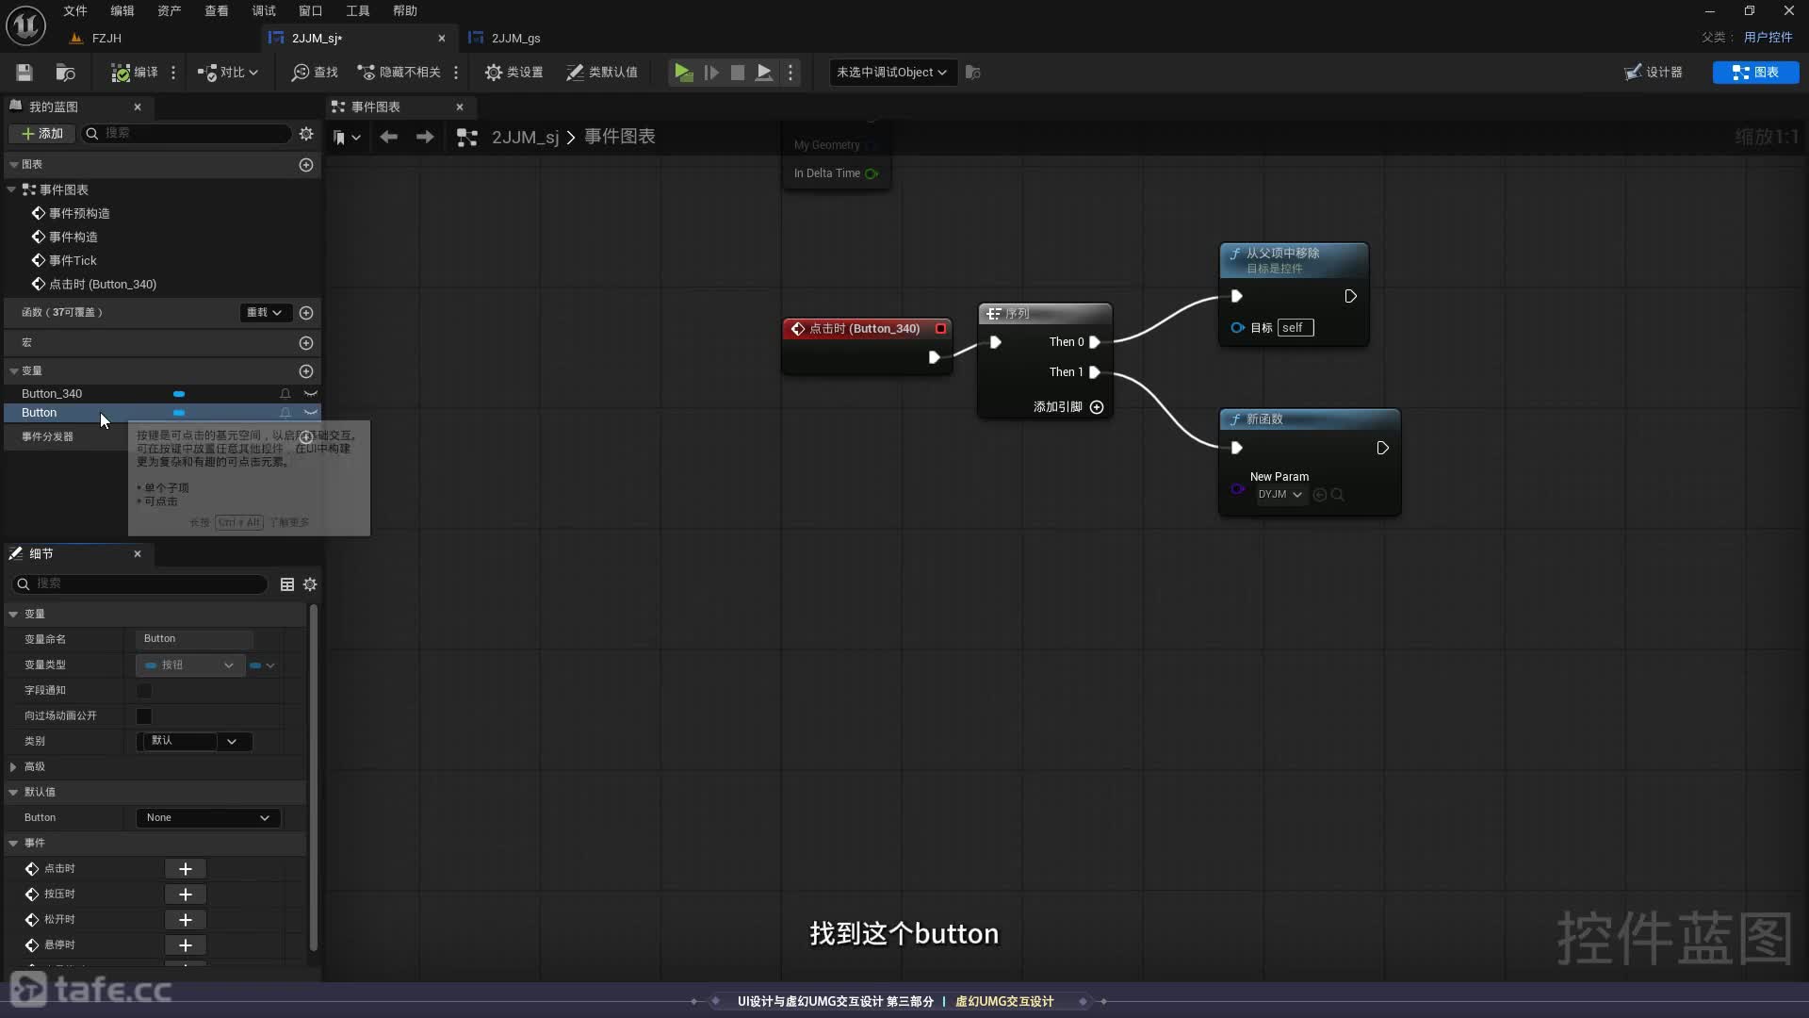The height and width of the screenshot is (1018, 1809).
Task: Open Class Settings gear icon
Action: tap(494, 73)
